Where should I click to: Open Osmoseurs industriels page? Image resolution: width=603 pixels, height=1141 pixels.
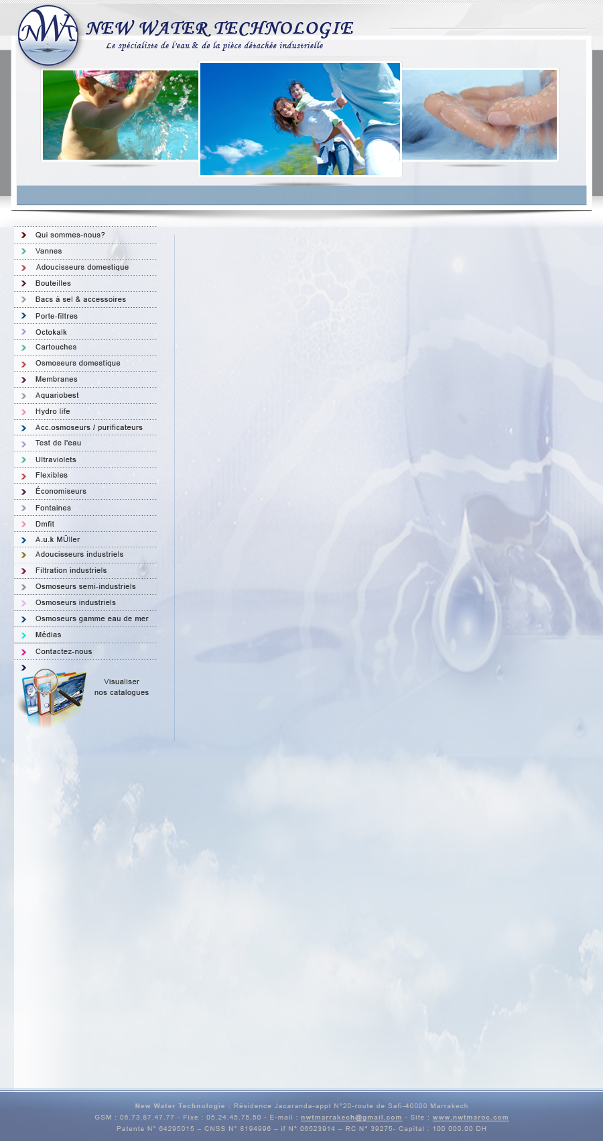(x=76, y=602)
